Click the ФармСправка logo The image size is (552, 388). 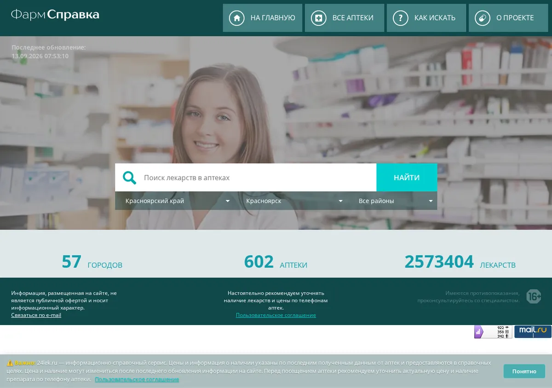tap(55, 15)
